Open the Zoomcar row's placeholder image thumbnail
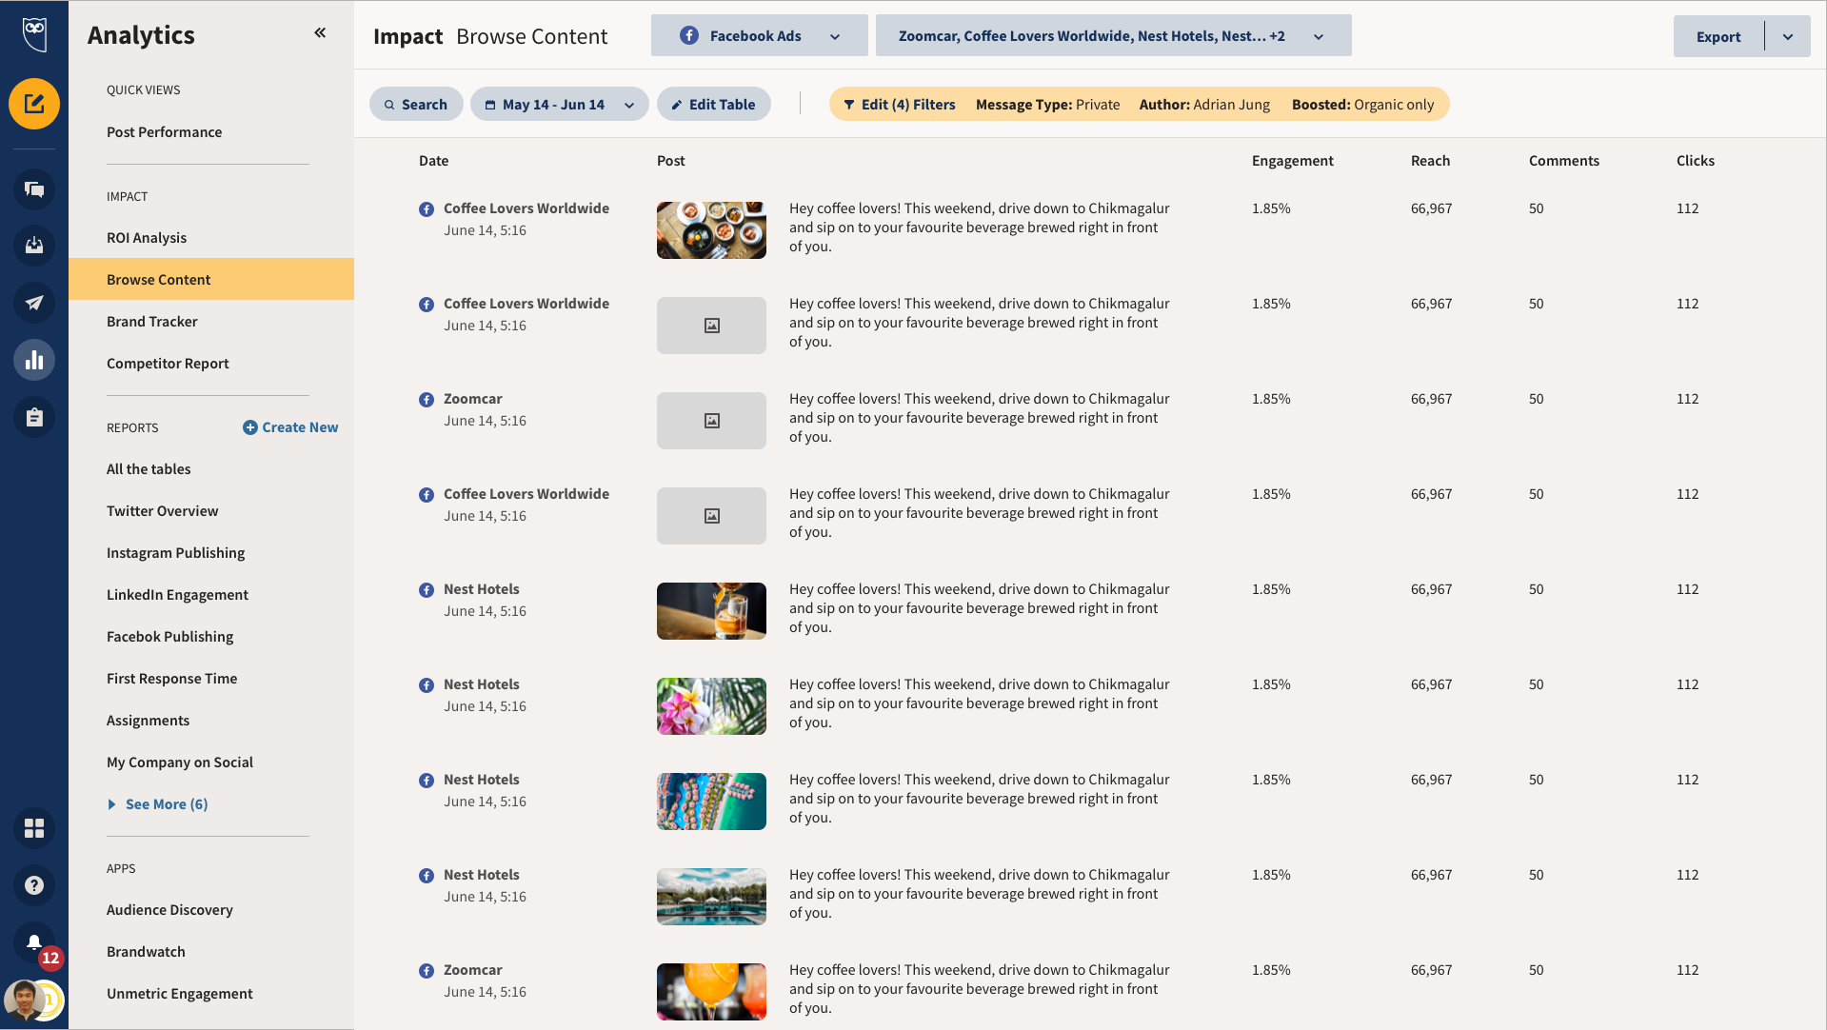Screen dimensions: 1827x1030 [x=711, y=421]
